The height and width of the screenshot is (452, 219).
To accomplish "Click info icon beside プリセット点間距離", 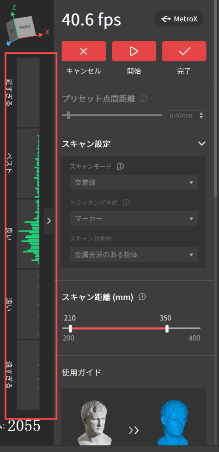I will (144, 99).
